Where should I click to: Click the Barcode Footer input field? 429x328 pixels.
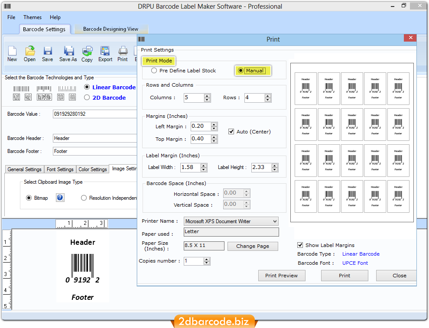[x=95, y=151]
